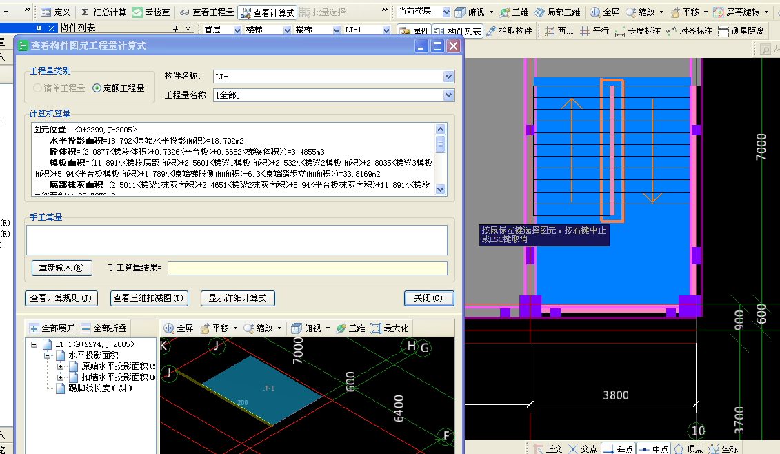Switch to 三维 in the dialog's preview toolbar
780x454 pixels.
coord(351,328)
